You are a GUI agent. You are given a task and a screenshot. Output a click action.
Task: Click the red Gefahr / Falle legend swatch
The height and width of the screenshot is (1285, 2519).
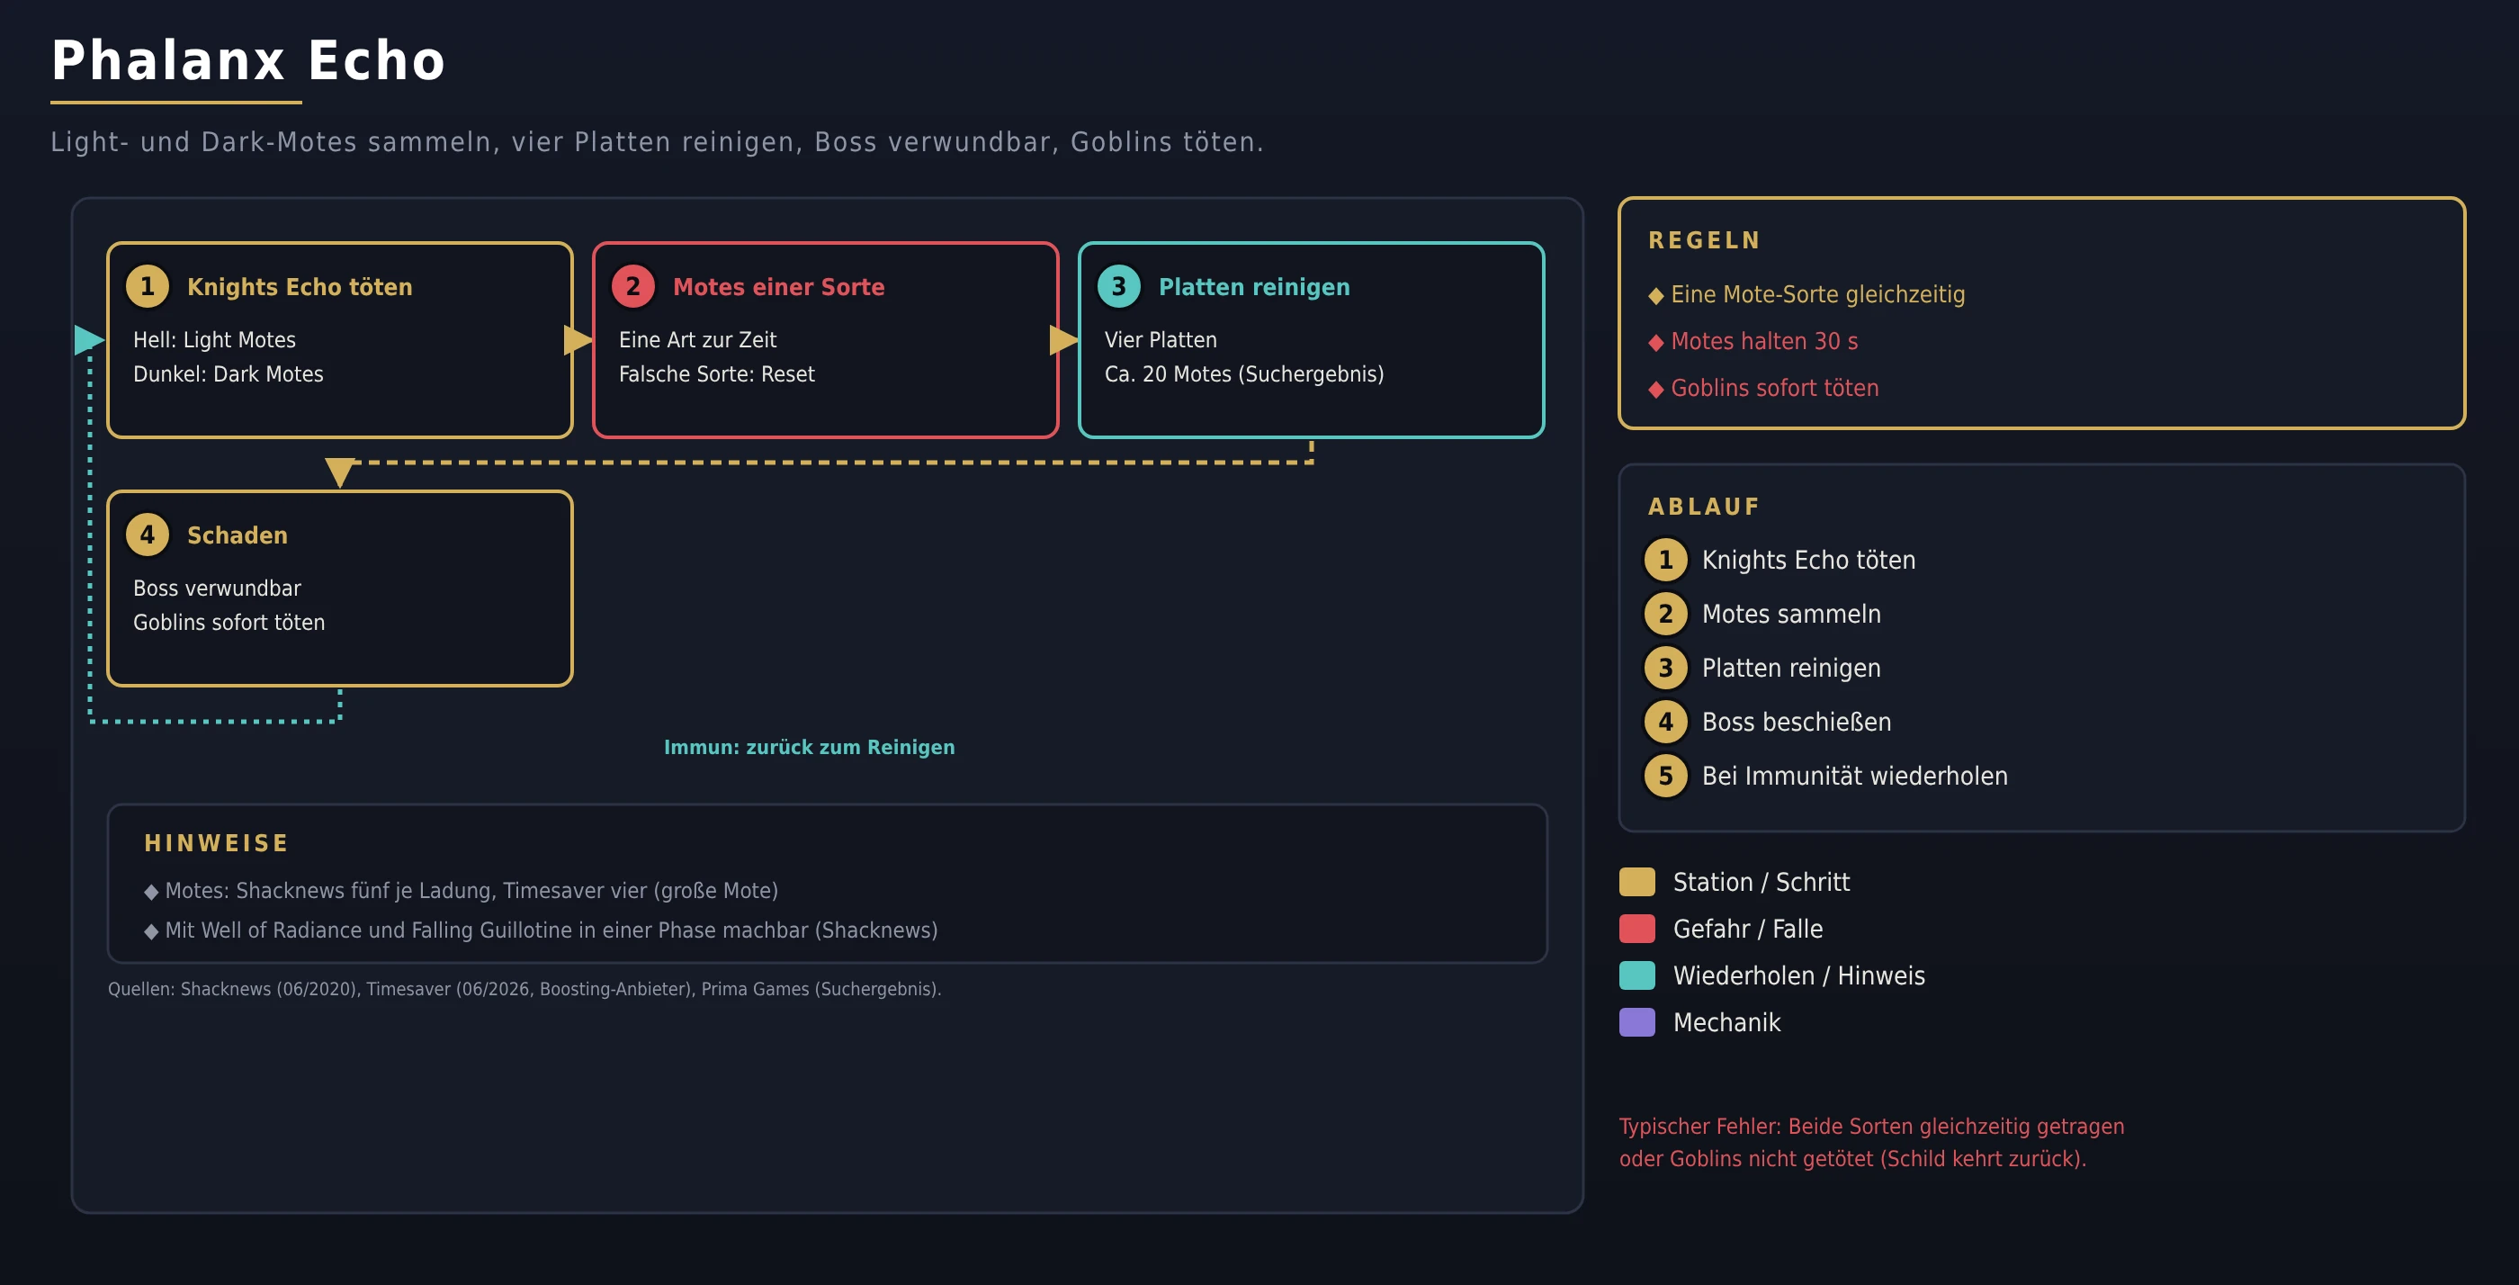point(1637,929)
